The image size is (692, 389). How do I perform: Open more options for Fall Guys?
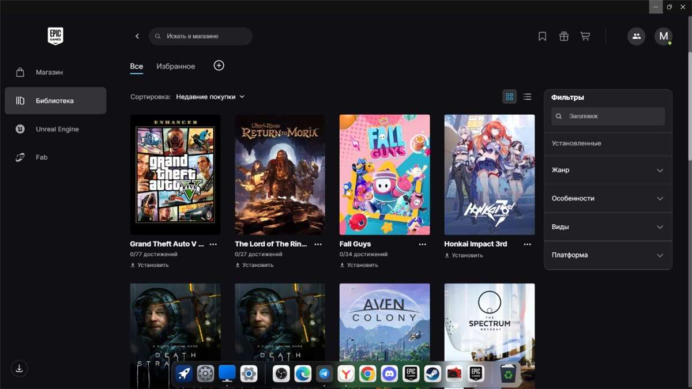(423, 244)
